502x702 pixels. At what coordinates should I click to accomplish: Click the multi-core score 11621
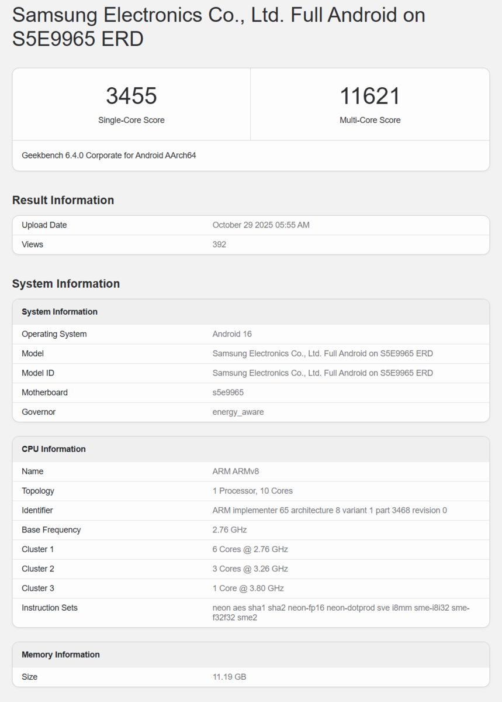point(370,96)
